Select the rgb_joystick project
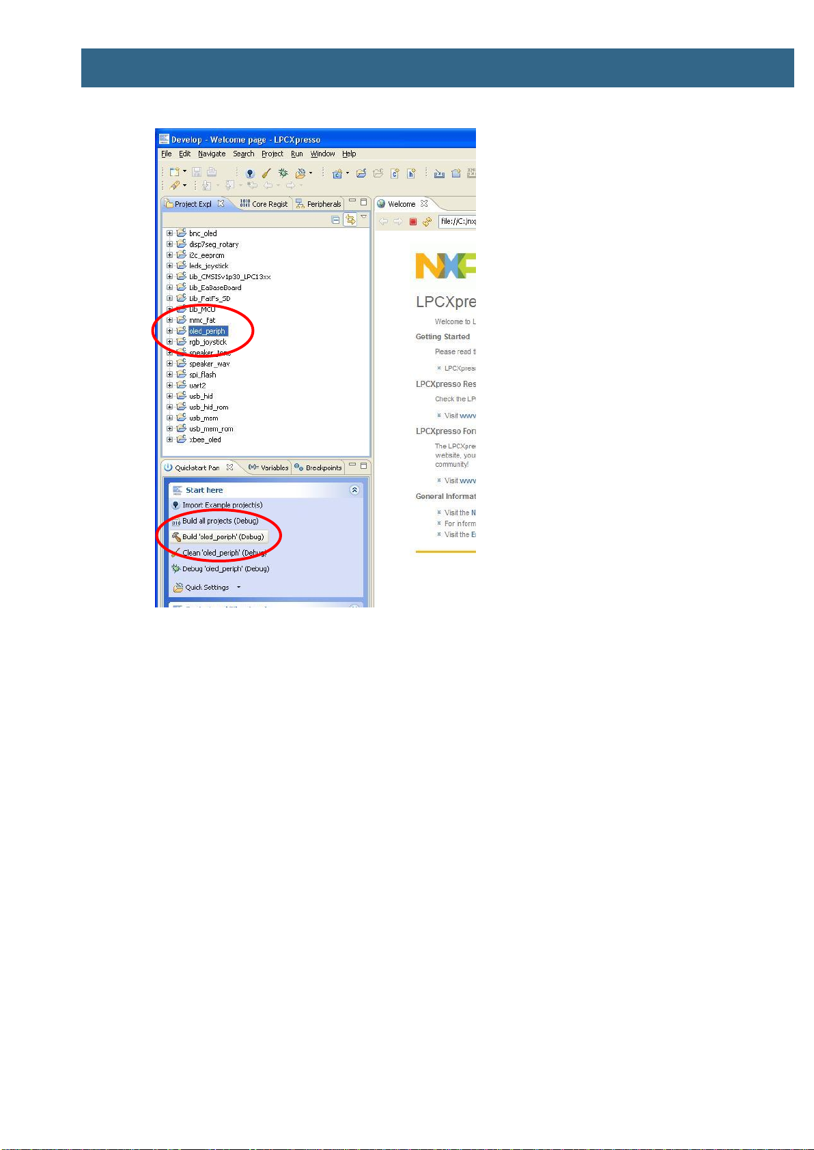 [208, 342]
